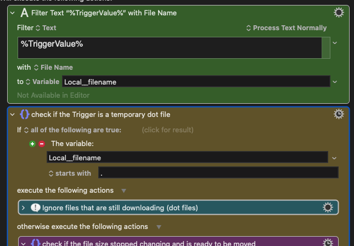Screen dimensions: 354x246
Task: Click the comment exclamation icon
Action: [36, 208]
